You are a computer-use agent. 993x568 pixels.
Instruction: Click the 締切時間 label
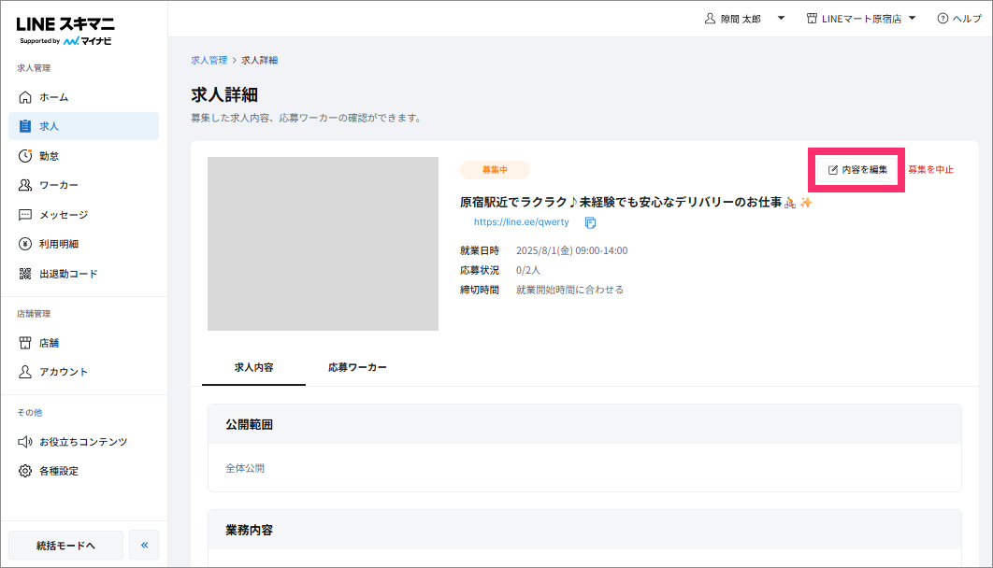(480, 290)
